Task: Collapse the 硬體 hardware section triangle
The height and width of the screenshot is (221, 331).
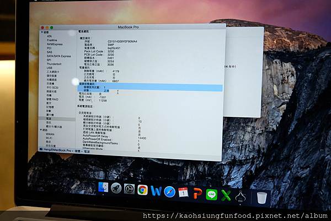Action: click(42, 32)
